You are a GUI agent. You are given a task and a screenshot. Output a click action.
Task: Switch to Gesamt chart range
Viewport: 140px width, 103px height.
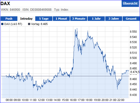click(131, 19)
